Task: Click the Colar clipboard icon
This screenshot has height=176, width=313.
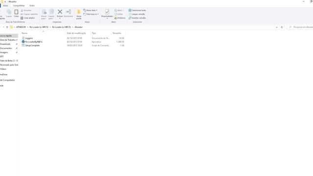Action: [16, 12]
